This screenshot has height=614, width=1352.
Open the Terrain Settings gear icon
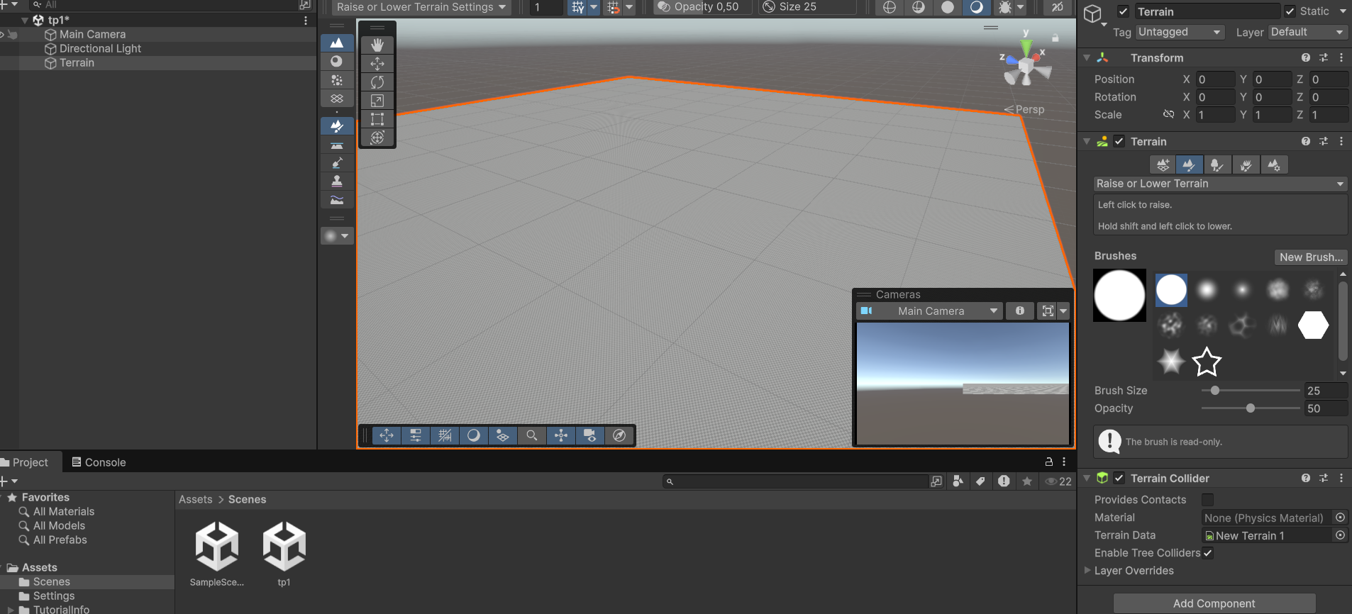click(1274, 164)
